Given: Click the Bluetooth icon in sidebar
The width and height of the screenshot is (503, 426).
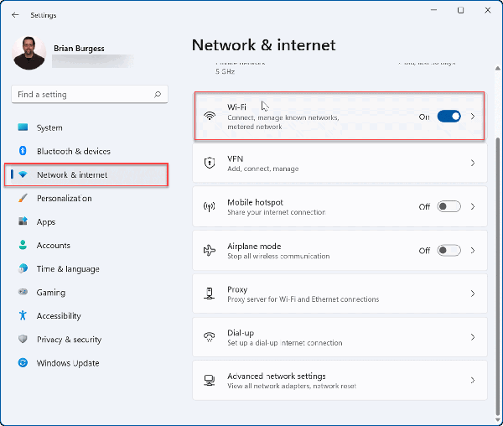Looking at the screenshot, I should [x=23, y=151].
